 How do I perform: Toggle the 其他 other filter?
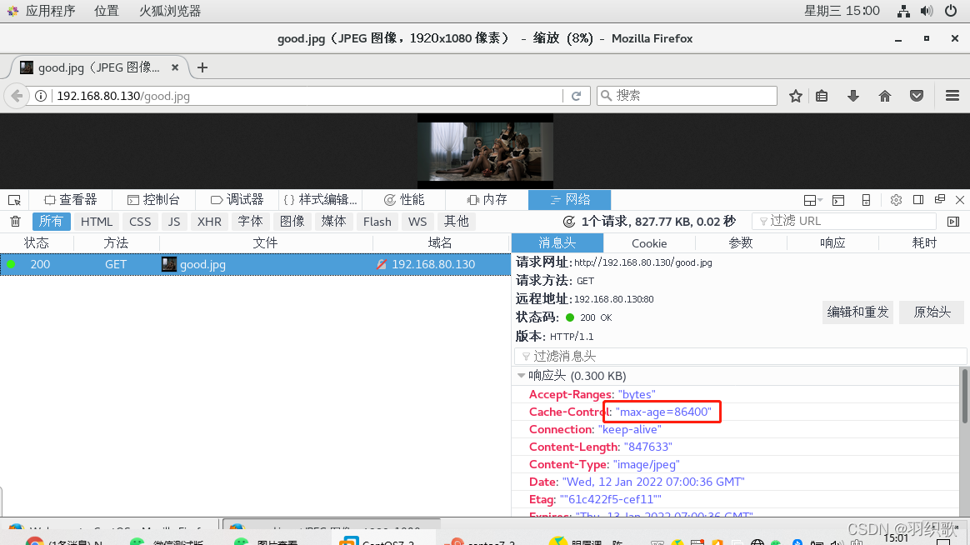coord(457,222)
